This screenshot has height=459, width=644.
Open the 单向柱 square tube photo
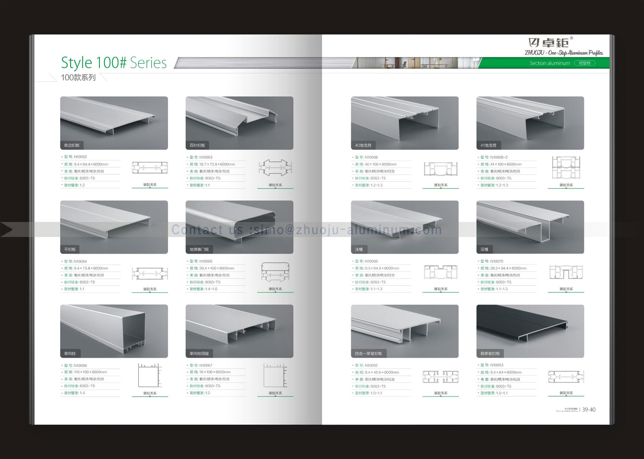(x=114, y=331)
